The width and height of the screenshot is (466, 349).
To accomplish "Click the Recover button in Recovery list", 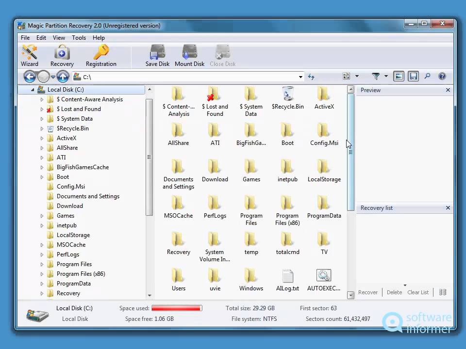I will coord(368,292).
